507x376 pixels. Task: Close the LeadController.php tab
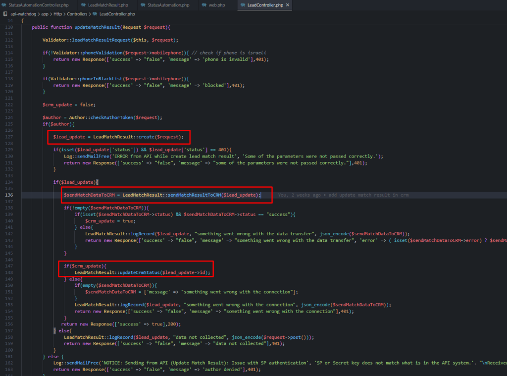pyautogui.click(x=288, y=5)
